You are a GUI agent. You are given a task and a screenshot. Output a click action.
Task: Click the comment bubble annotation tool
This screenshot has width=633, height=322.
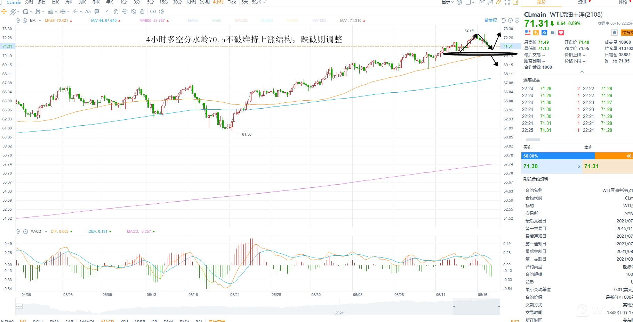[97, 11]
